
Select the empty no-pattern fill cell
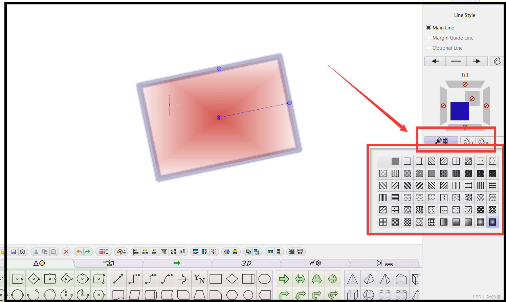(383, 161)
